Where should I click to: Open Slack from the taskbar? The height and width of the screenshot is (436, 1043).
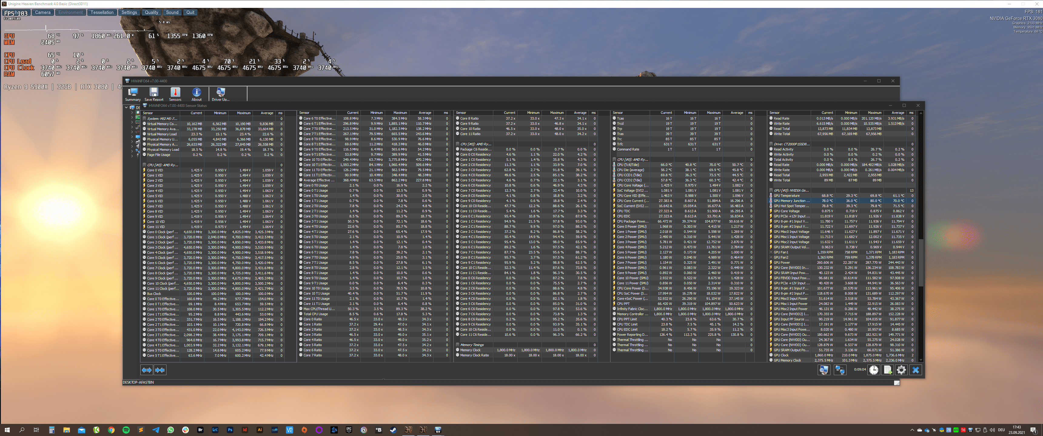186,430
